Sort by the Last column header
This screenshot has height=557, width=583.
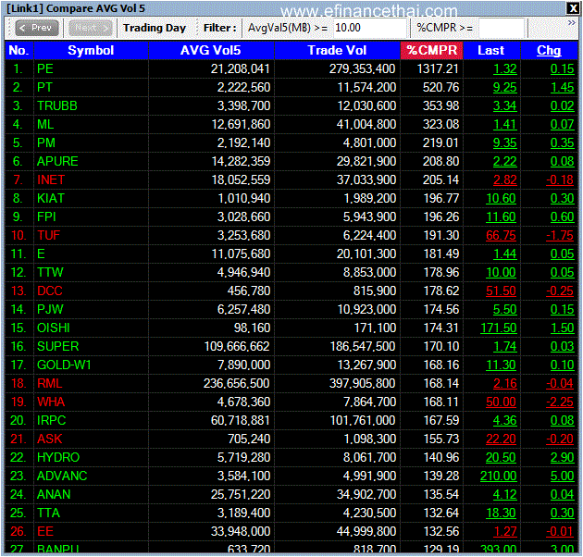[x=491, y=50]
